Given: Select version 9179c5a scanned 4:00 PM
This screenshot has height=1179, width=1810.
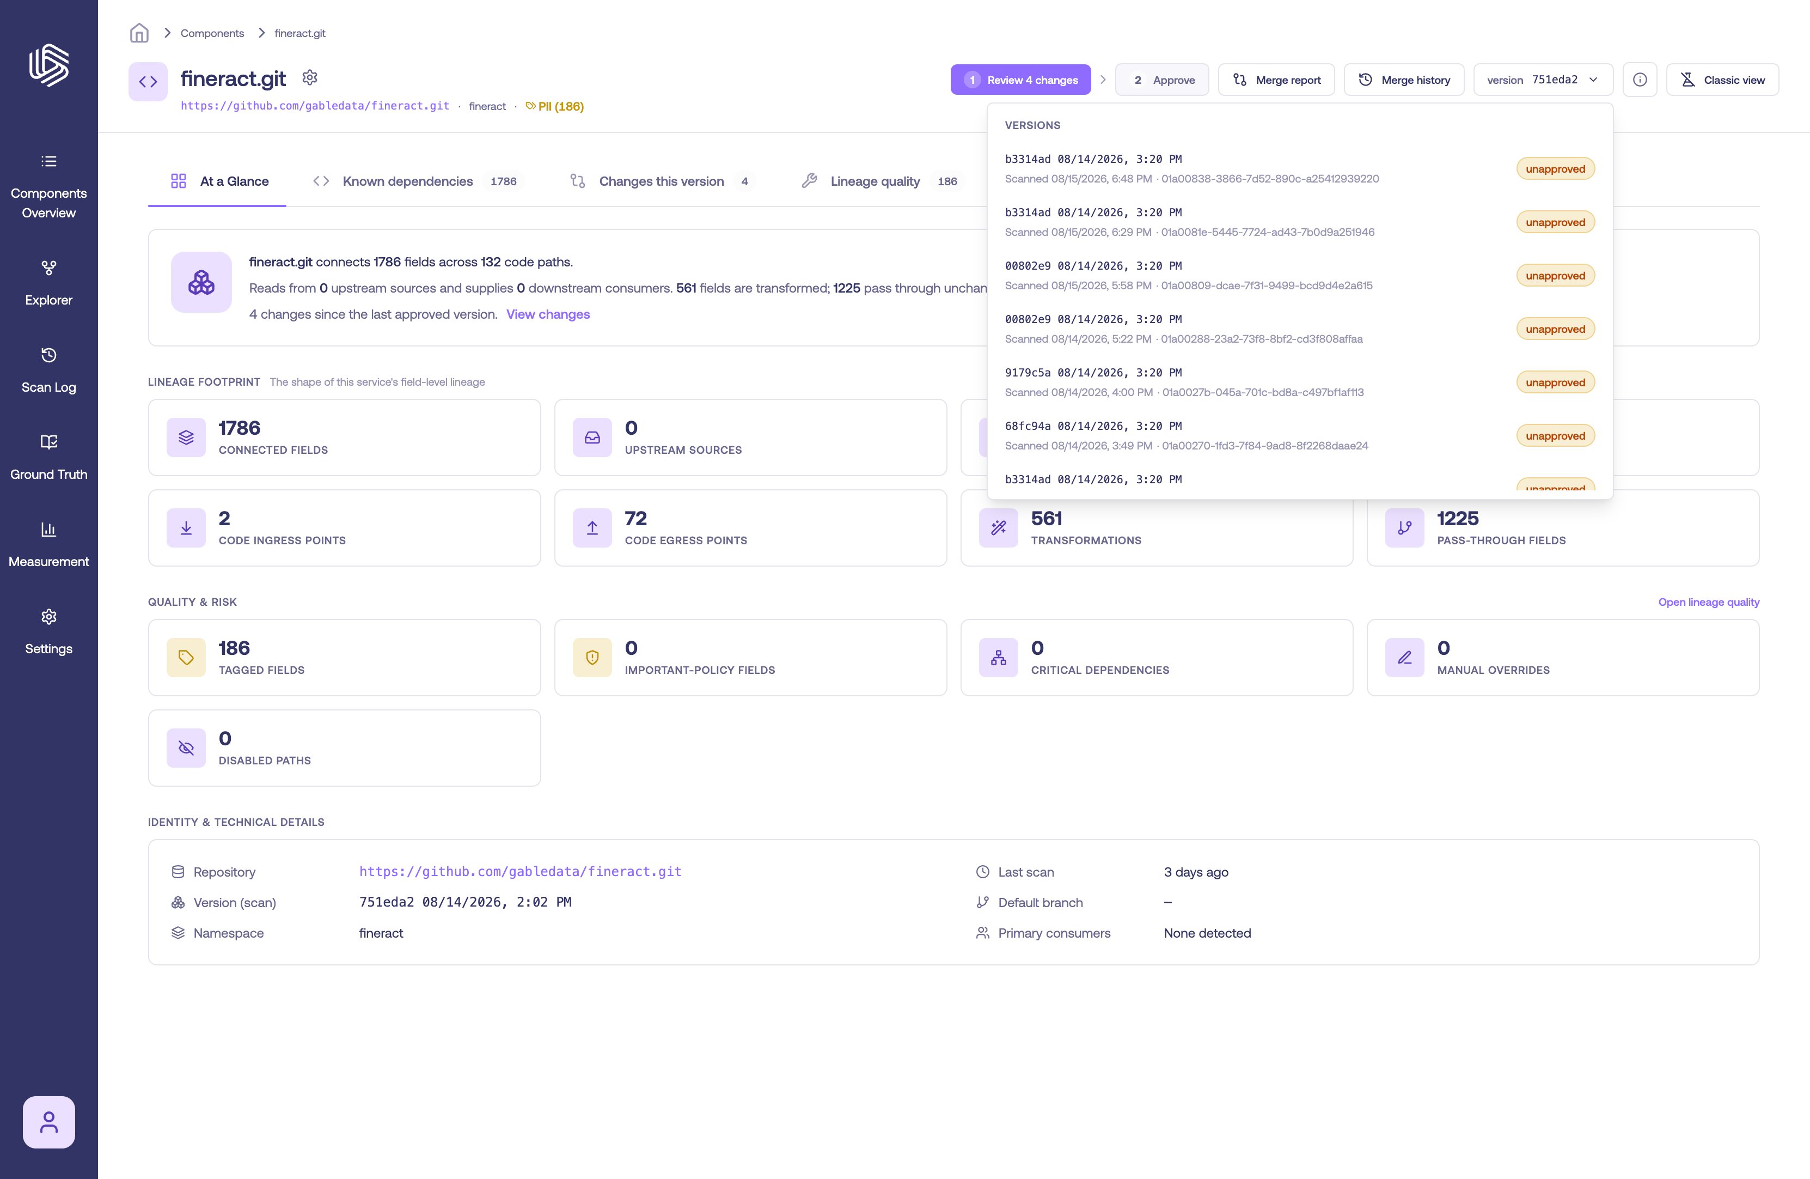Looking at the screenshot, I should (x=1300, y=382).
